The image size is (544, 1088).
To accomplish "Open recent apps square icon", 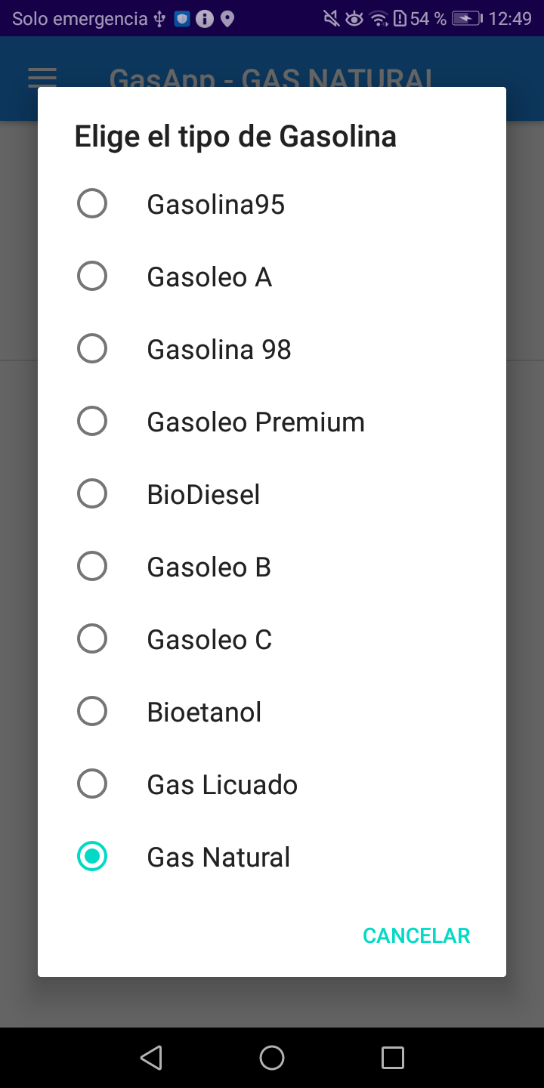I will pyautogui.click(x=392, y=1058).
